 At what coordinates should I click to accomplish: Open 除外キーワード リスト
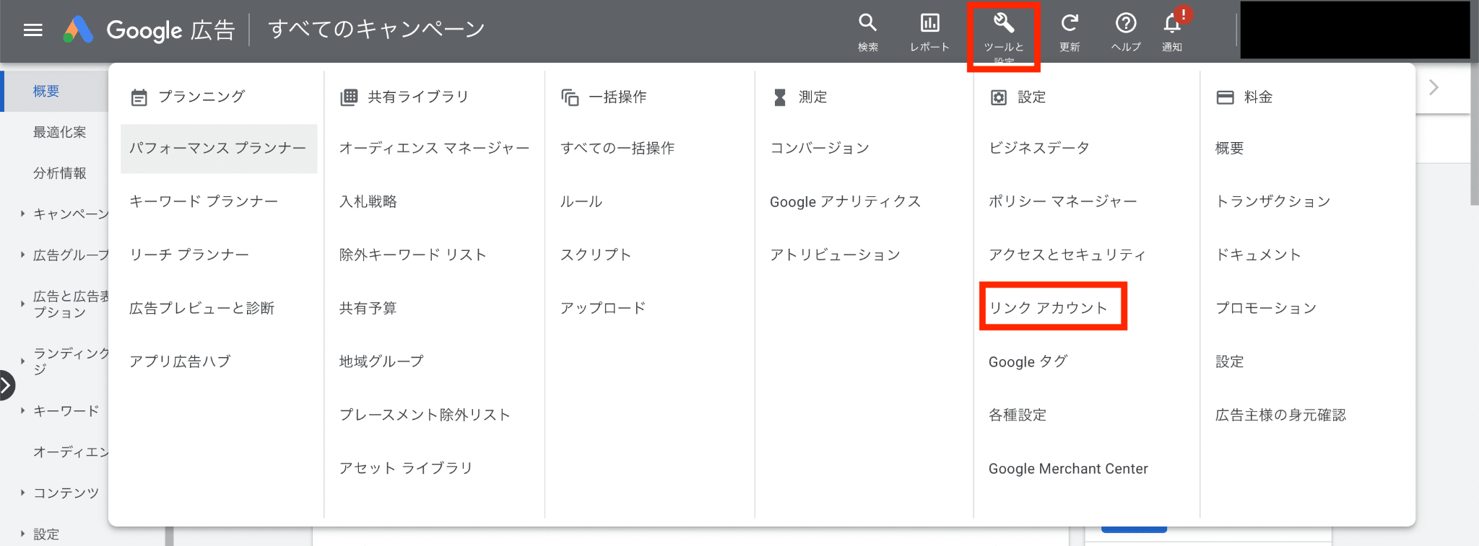413,255
